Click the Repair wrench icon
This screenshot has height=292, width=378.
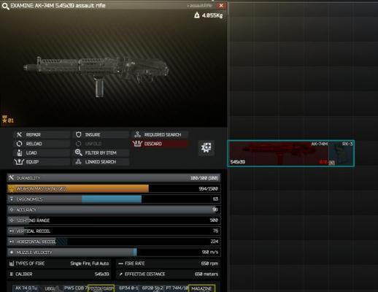tap(19, 134)
